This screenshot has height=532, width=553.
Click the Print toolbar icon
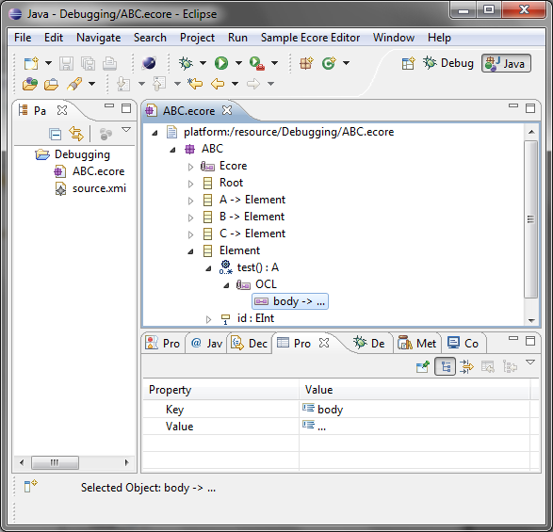[109, 63]
